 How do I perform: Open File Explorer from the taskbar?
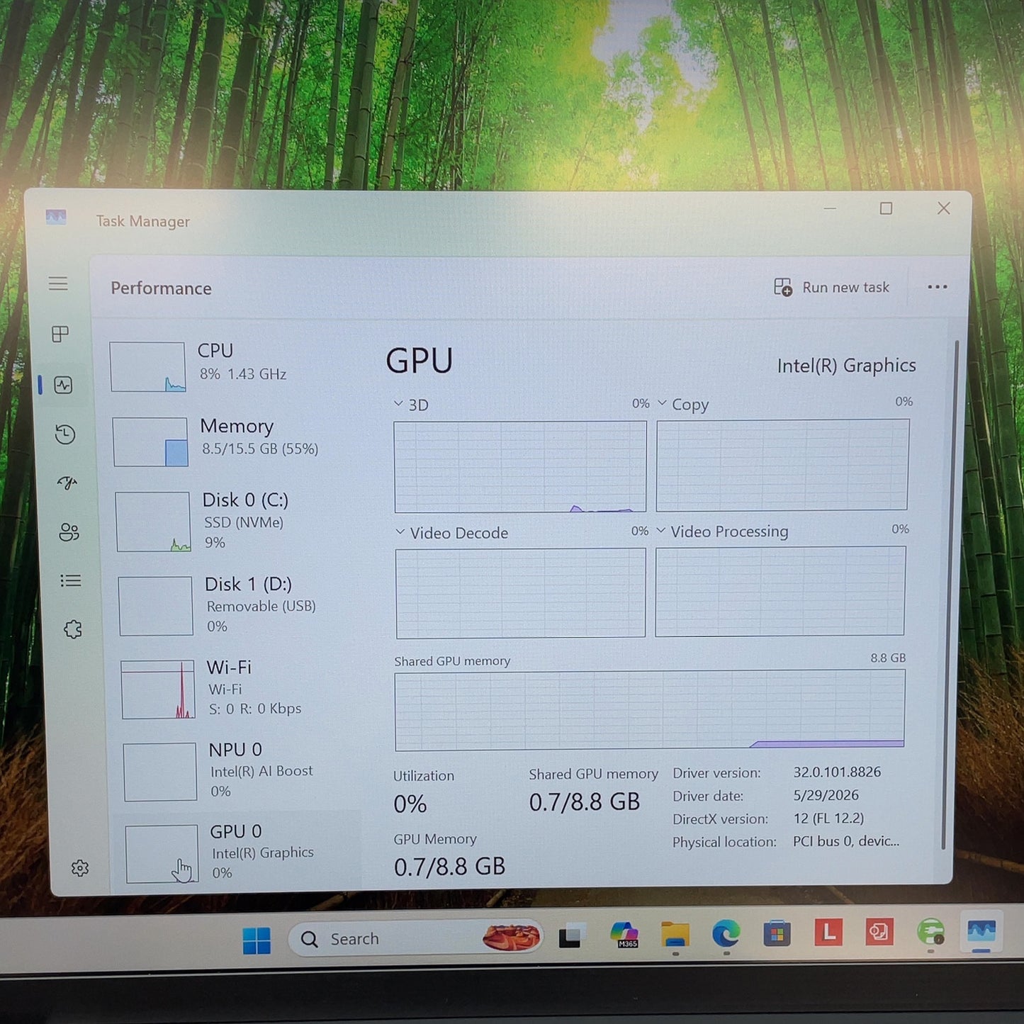[675, 934]
